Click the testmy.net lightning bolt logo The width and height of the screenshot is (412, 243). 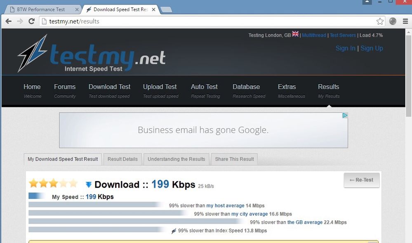pyautogui.click(x=33, y=53)
